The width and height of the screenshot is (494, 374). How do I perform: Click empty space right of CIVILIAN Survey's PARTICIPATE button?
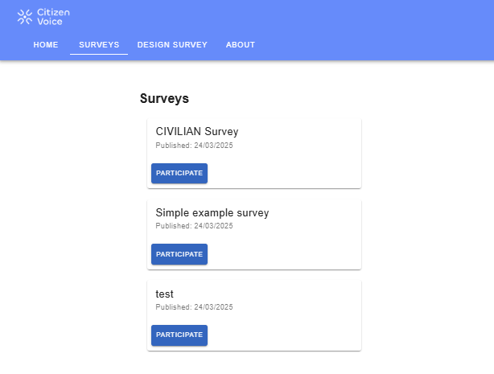pos(282,174)
